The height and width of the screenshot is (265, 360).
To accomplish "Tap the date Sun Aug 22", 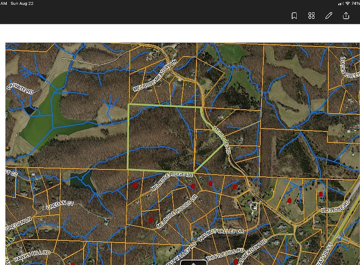I will pyautogui.click(x=22, y=3).
